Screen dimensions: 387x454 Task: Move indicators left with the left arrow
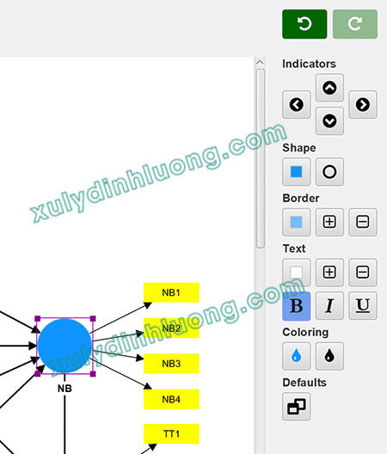pos(297,105)
